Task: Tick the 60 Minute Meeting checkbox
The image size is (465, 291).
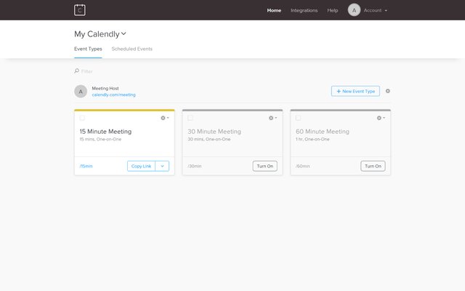Action: [298, 118]
